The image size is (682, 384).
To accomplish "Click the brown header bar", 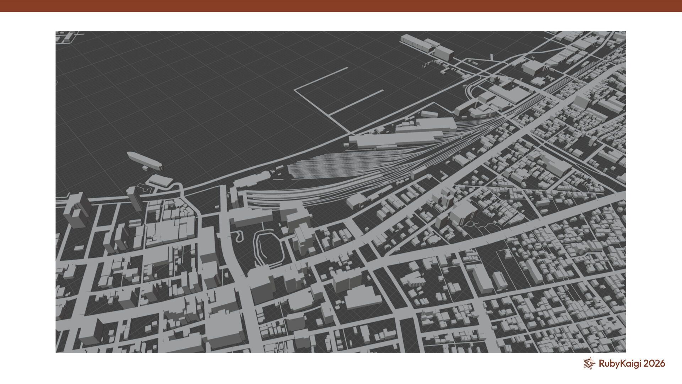I will click(341, 6).
